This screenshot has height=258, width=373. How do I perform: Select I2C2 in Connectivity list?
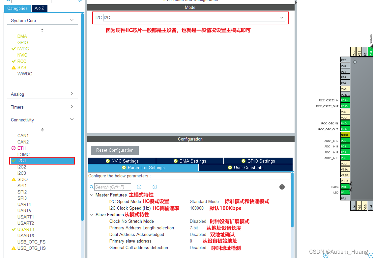click(x=22, y=167)
